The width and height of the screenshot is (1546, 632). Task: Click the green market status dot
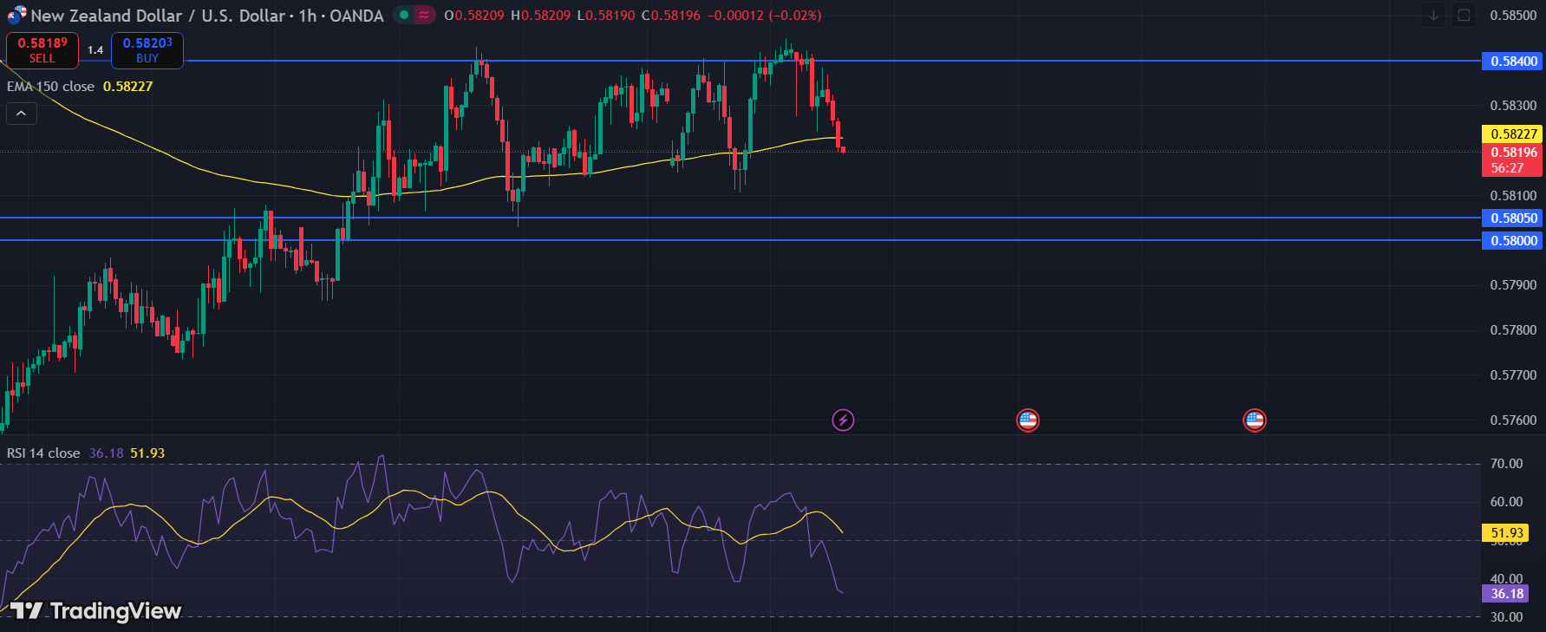coord(404,15)
